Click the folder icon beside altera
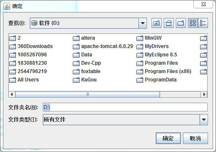The image size is (216, 152). (76, 38)
